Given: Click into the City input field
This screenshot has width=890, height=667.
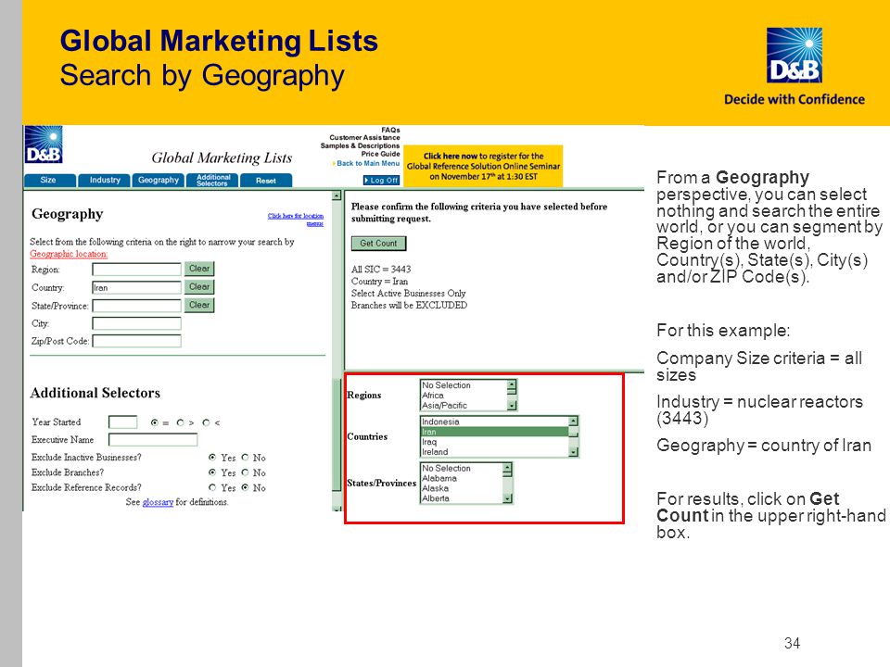Looking at the screenshot, I should click(x=137, y=323).
